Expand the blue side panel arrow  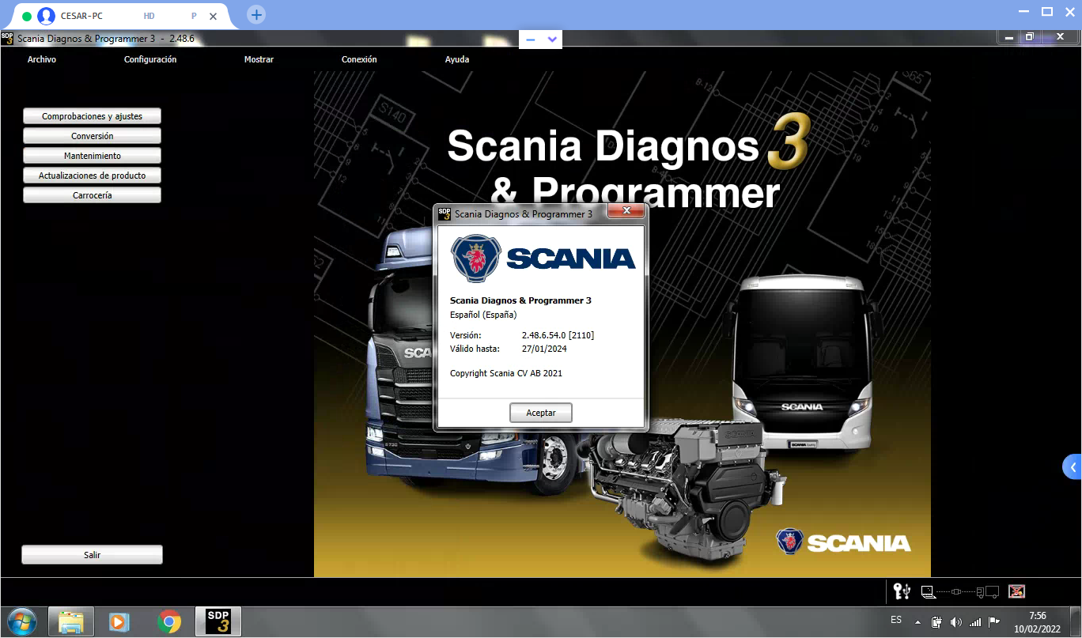1073,467
